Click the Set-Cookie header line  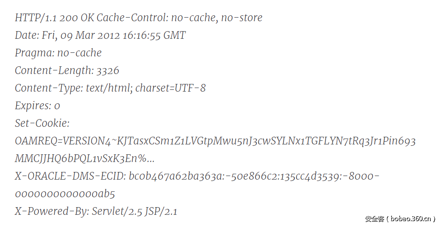pos(42,123)
